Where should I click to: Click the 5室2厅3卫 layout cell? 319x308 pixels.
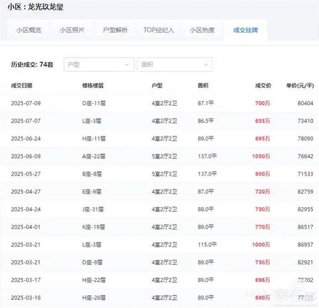(164, 174)
